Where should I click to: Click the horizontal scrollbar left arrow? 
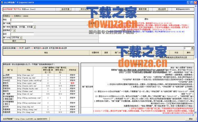click(2, 115)
